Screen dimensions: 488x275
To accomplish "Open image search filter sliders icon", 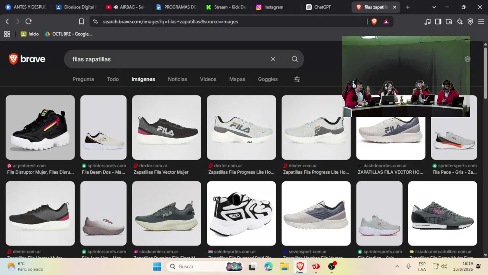I will [x=297, y=79].
